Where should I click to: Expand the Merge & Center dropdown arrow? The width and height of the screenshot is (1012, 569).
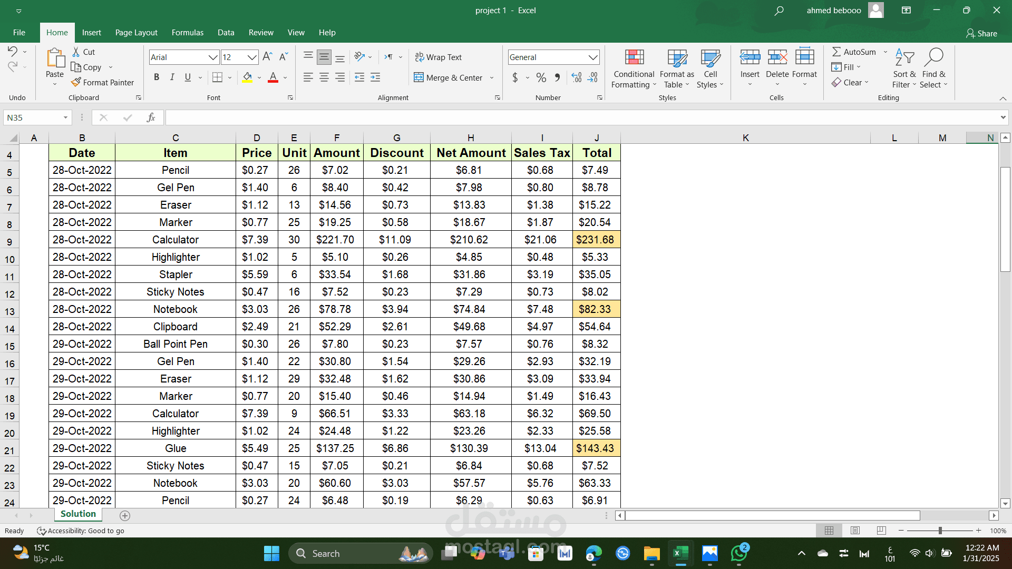[492, 78]
